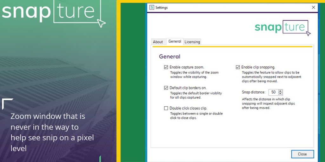Decrease Snap distance with down arrow
Viewport: 325px width, 162px height.
click(281, 94)
